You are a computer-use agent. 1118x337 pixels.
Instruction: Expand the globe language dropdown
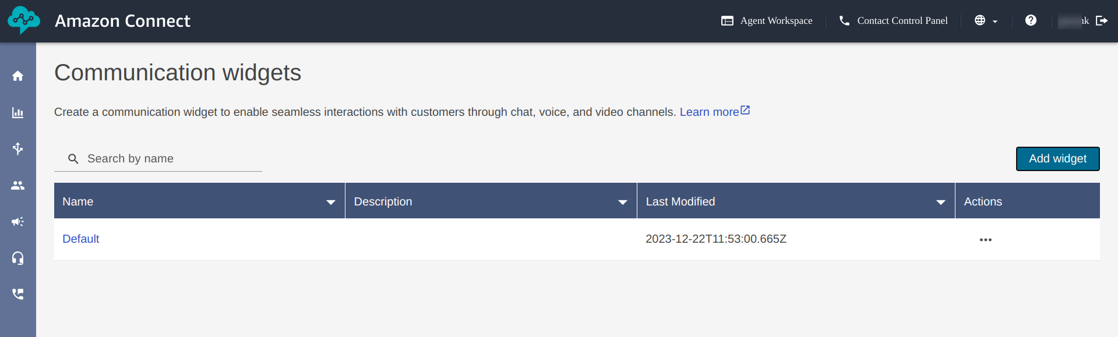[986, 20]
